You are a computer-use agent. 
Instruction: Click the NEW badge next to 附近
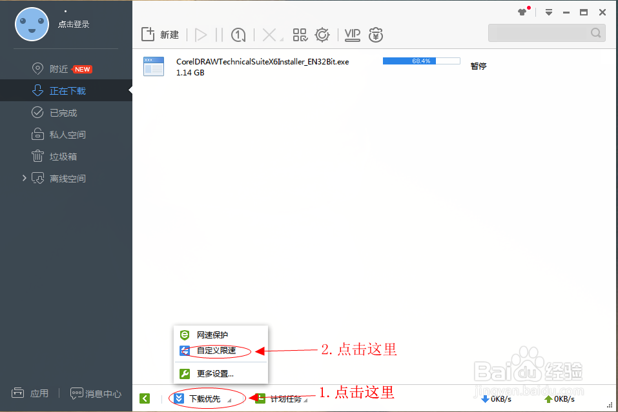[82, 69]
